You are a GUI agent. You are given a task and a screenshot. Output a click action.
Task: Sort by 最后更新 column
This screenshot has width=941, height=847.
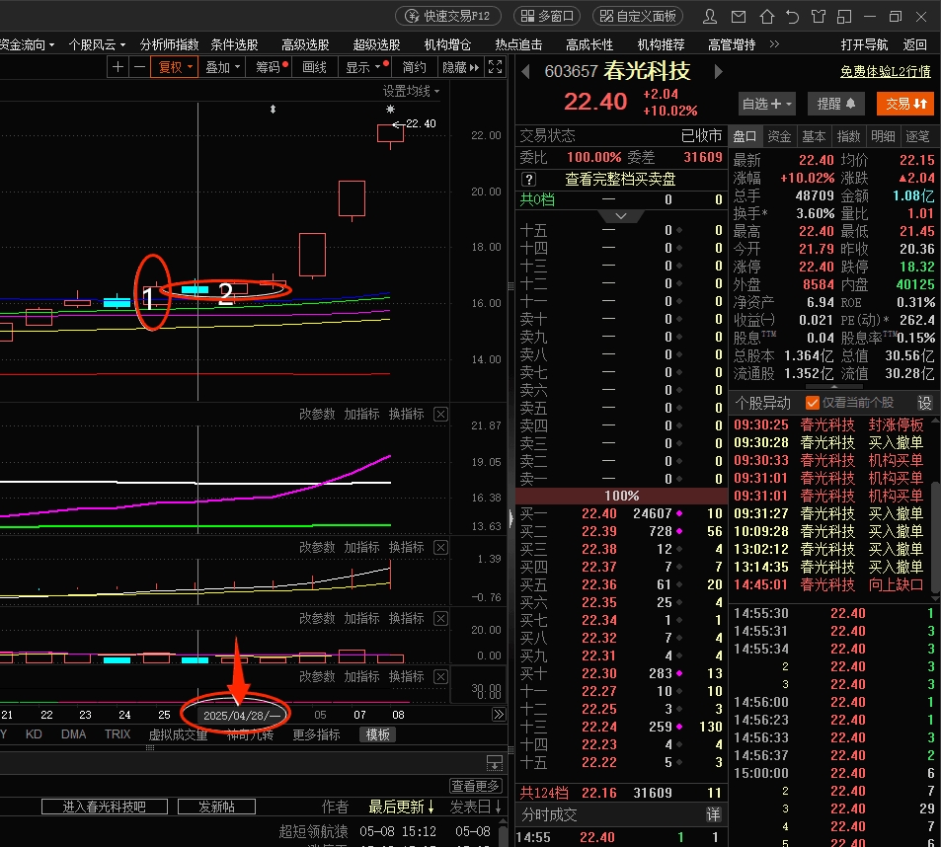coord(401,807)
